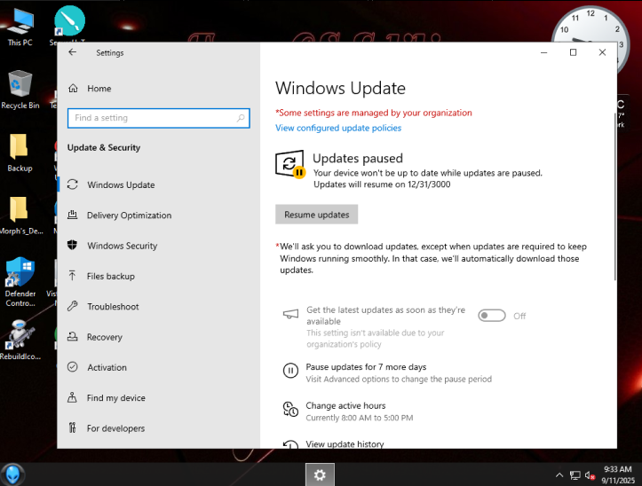The width and height of the screenshot is (642, 486).
Task: Click the clock icon for Change active hours
Action: (290, 409)
